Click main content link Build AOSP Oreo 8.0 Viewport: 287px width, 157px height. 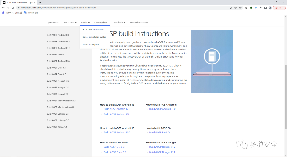115,152
